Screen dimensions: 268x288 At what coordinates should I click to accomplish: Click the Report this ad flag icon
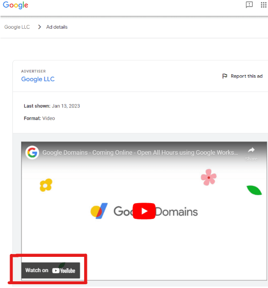click(225, 76)
